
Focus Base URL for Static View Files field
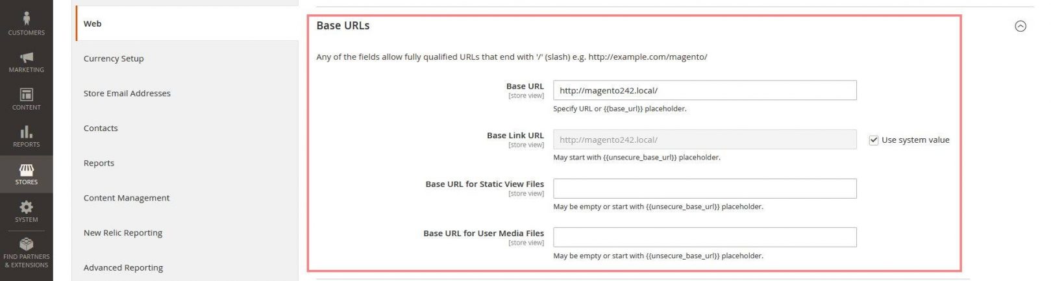(704, 189)
